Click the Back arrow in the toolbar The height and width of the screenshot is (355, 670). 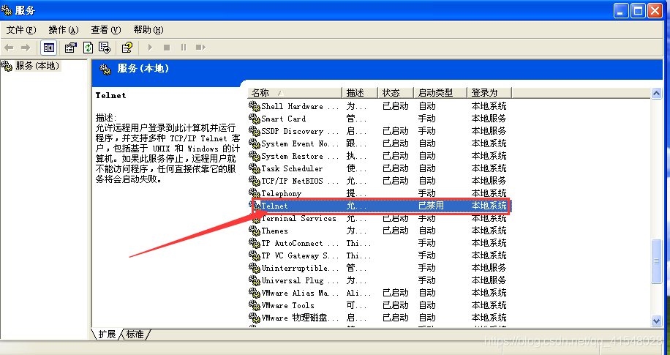click(9, 48)
